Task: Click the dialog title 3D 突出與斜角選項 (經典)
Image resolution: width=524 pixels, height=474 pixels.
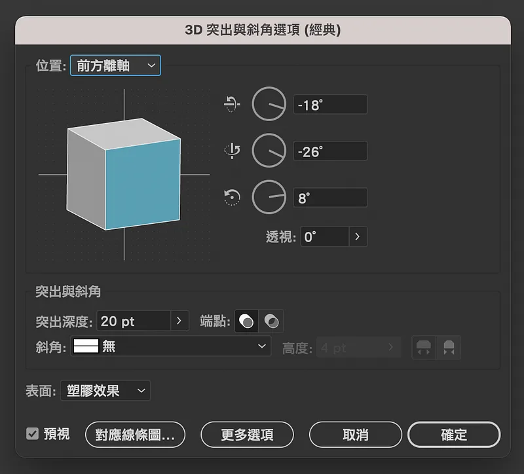Action: click(x=263, y=30)
